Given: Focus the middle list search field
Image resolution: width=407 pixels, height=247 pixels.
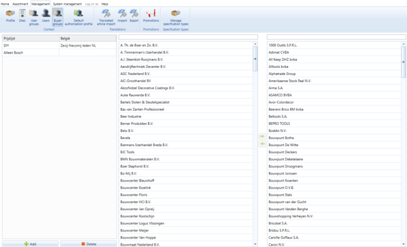Looking at the screenshot, I should pos(188,37).
